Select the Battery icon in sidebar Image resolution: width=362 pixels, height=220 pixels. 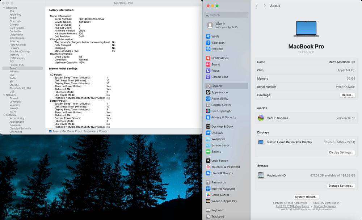[208, 152]
